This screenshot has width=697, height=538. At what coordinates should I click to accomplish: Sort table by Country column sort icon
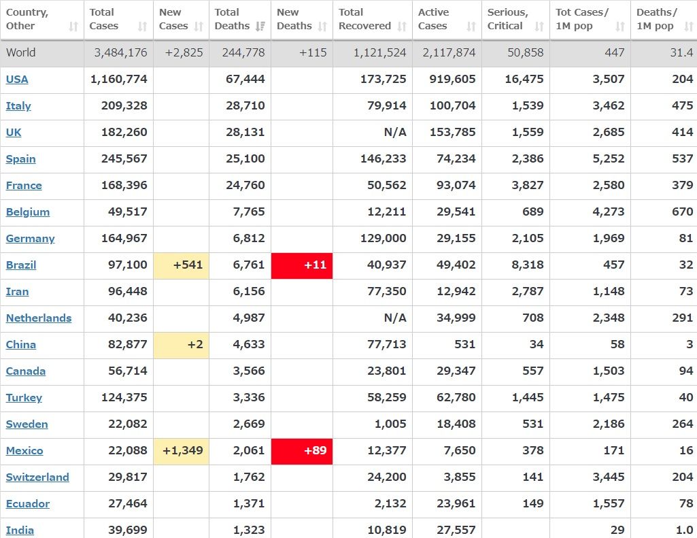pos(73,27)
